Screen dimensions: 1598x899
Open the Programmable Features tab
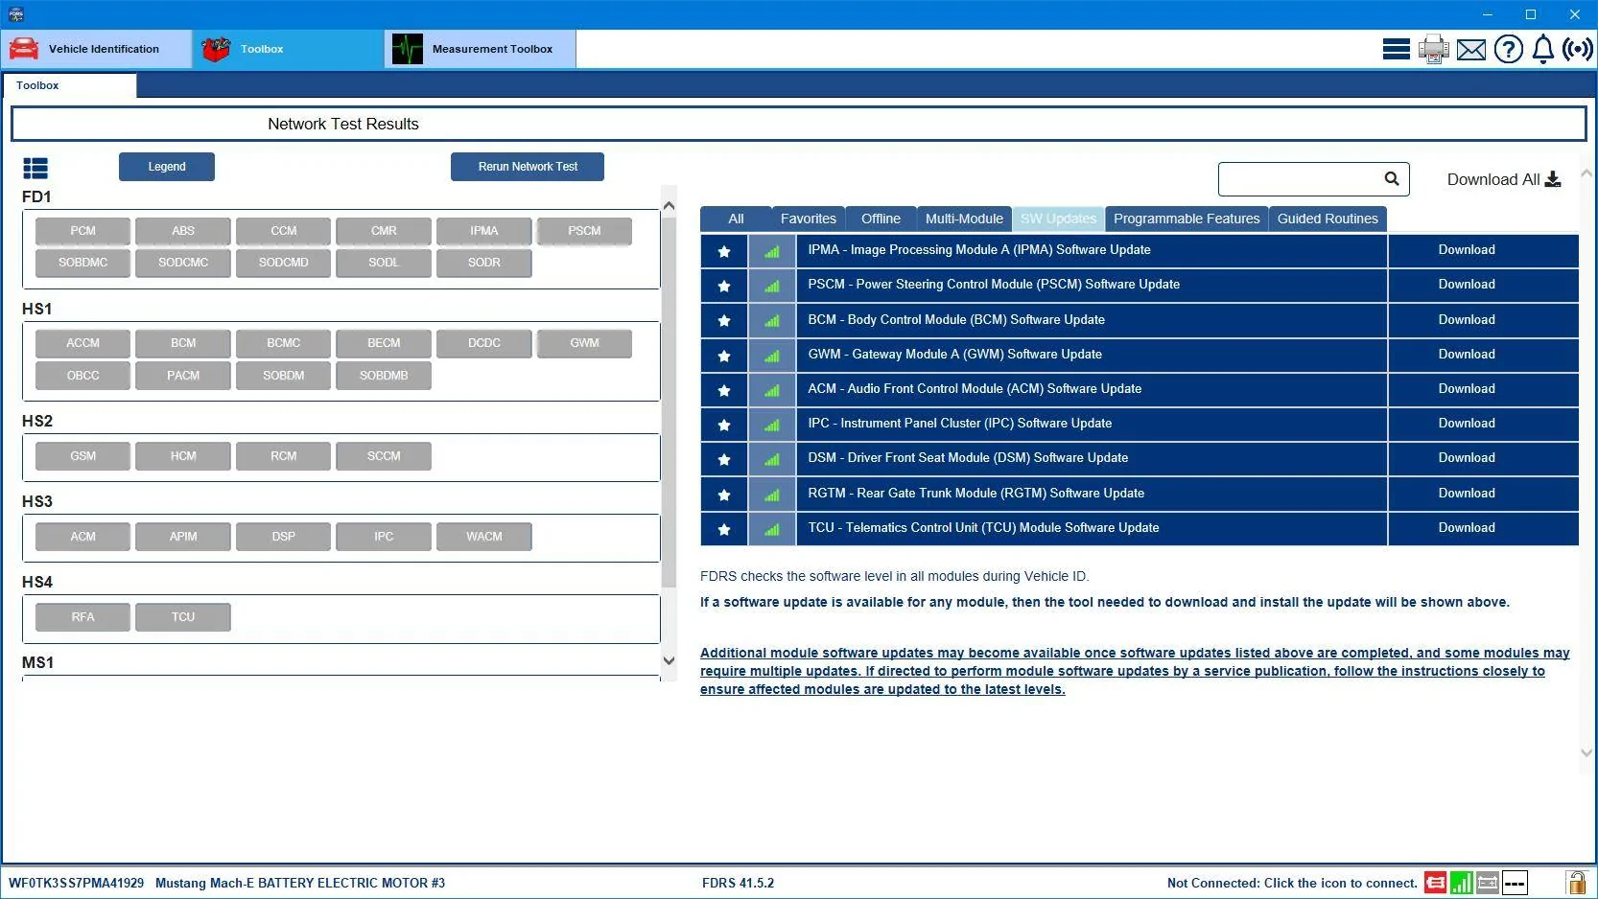point(1187,219)
